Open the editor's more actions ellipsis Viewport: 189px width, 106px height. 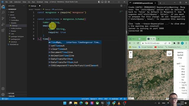pyautogui.click(x=125, y=6)
